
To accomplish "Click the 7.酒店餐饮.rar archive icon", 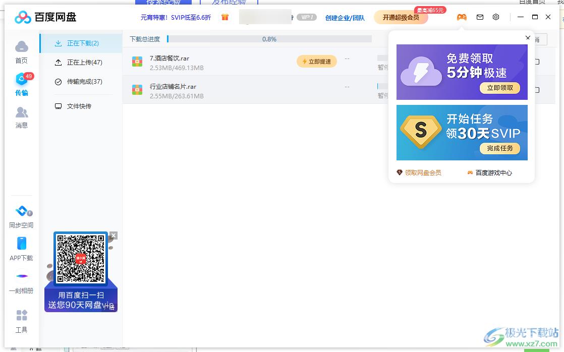I will point(137,62).
